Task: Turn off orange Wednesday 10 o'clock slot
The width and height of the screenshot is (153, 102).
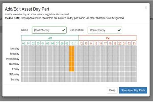Action: point(72,59)
